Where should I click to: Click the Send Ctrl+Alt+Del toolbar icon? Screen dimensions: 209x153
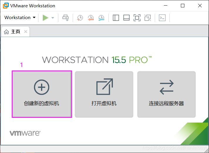click(x=66, y=18)
